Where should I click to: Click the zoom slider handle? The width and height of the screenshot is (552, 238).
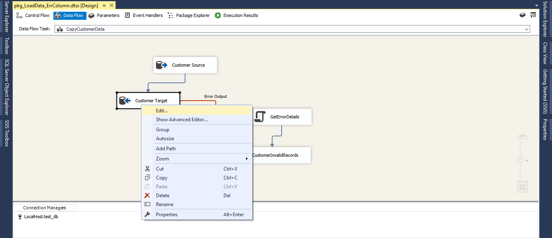point(520,160)
